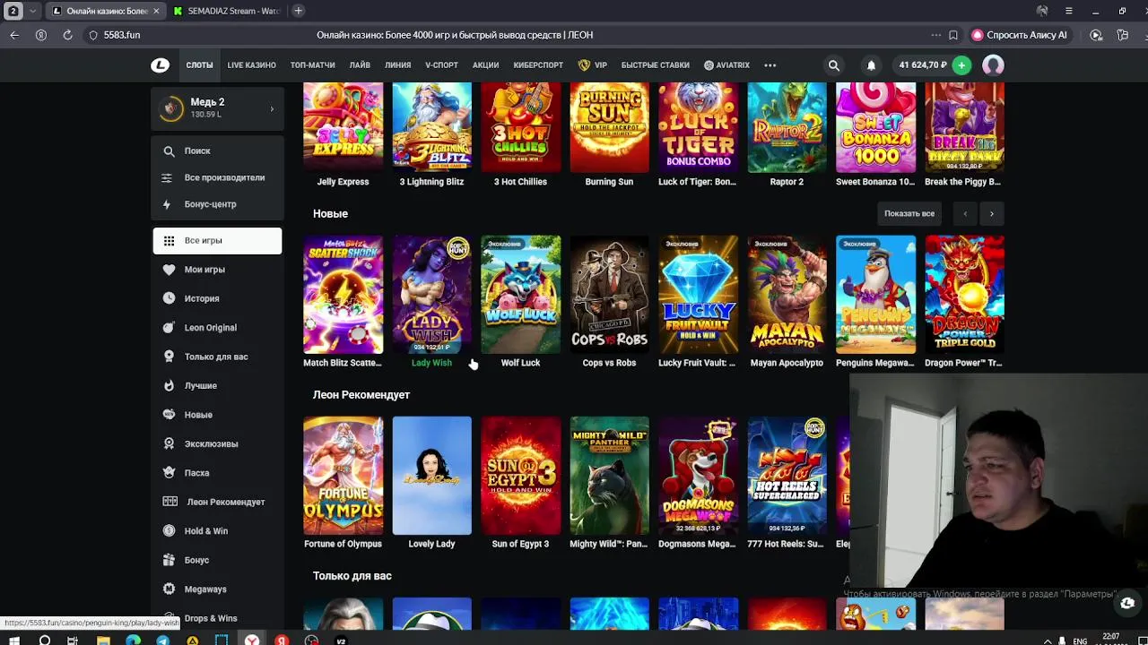Click Показать все in Новые section
The height and width of the screenshot is (645, 1148).
coord(909,213)
